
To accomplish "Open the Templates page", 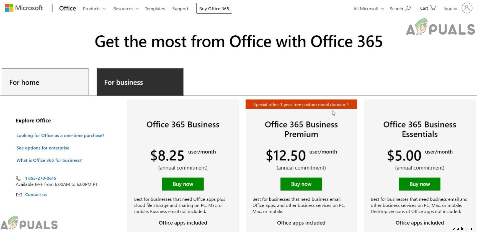I will (x=155, y=9).
